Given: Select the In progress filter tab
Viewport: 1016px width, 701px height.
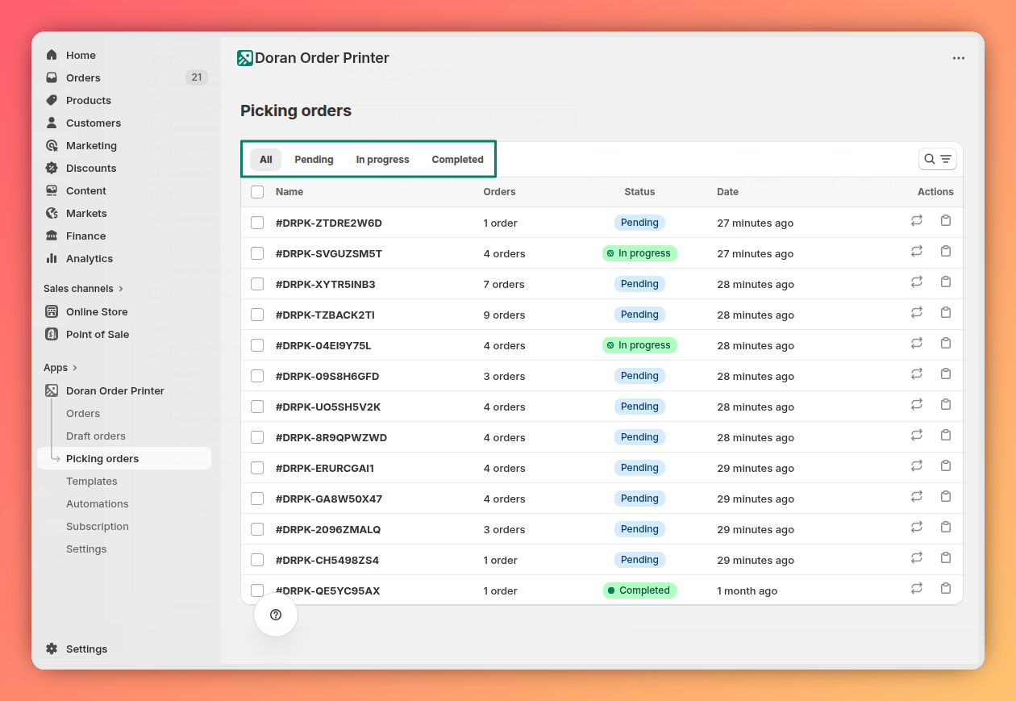Looking at the screenshot, I should point(382,159).
